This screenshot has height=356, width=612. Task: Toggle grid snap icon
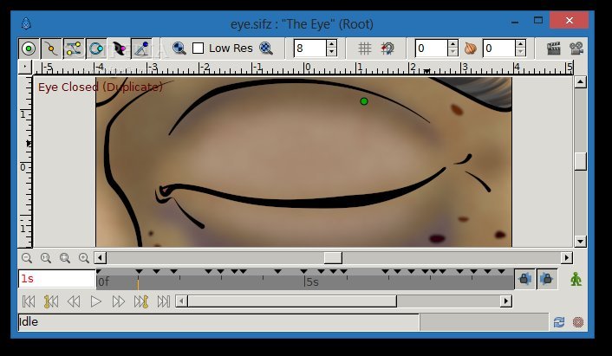[x=387, y=49]
